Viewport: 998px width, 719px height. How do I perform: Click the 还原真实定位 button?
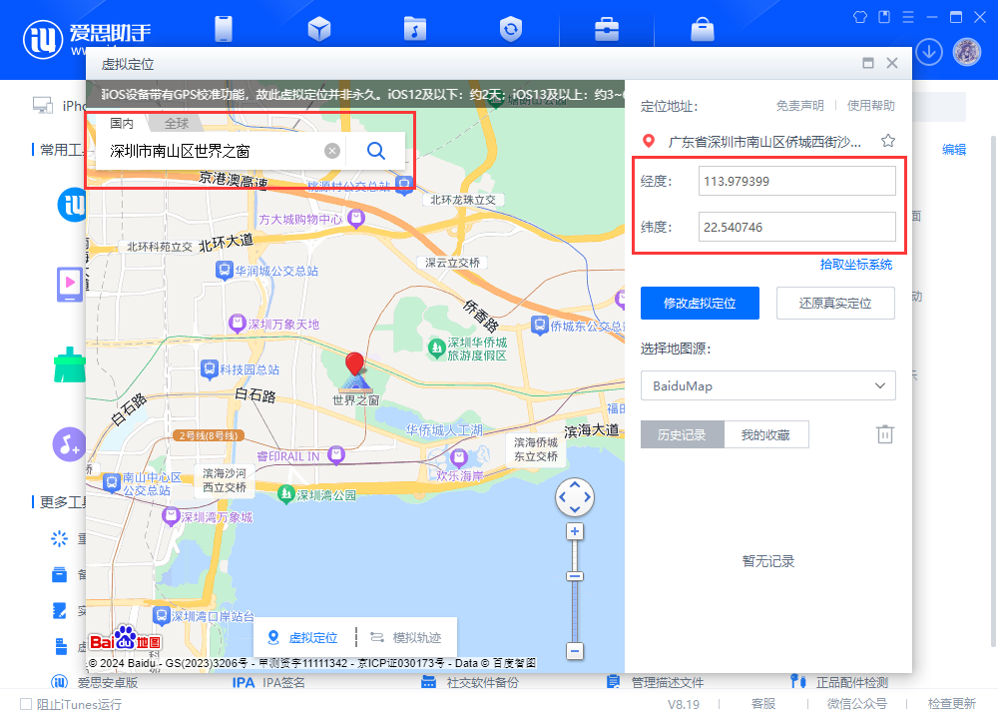point(835,304)
